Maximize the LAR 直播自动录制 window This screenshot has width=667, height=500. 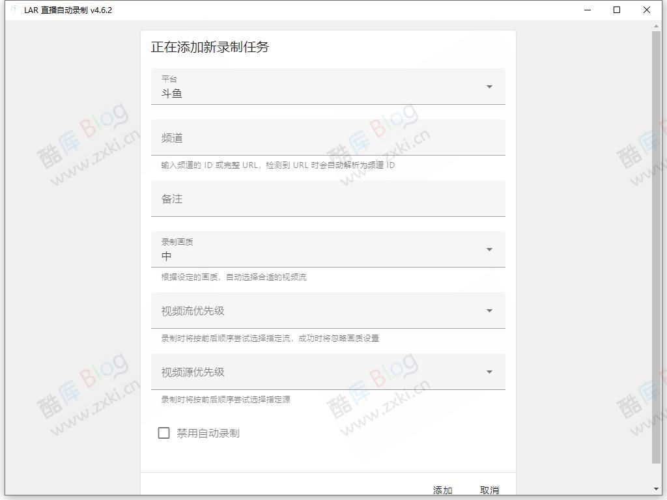616,10
